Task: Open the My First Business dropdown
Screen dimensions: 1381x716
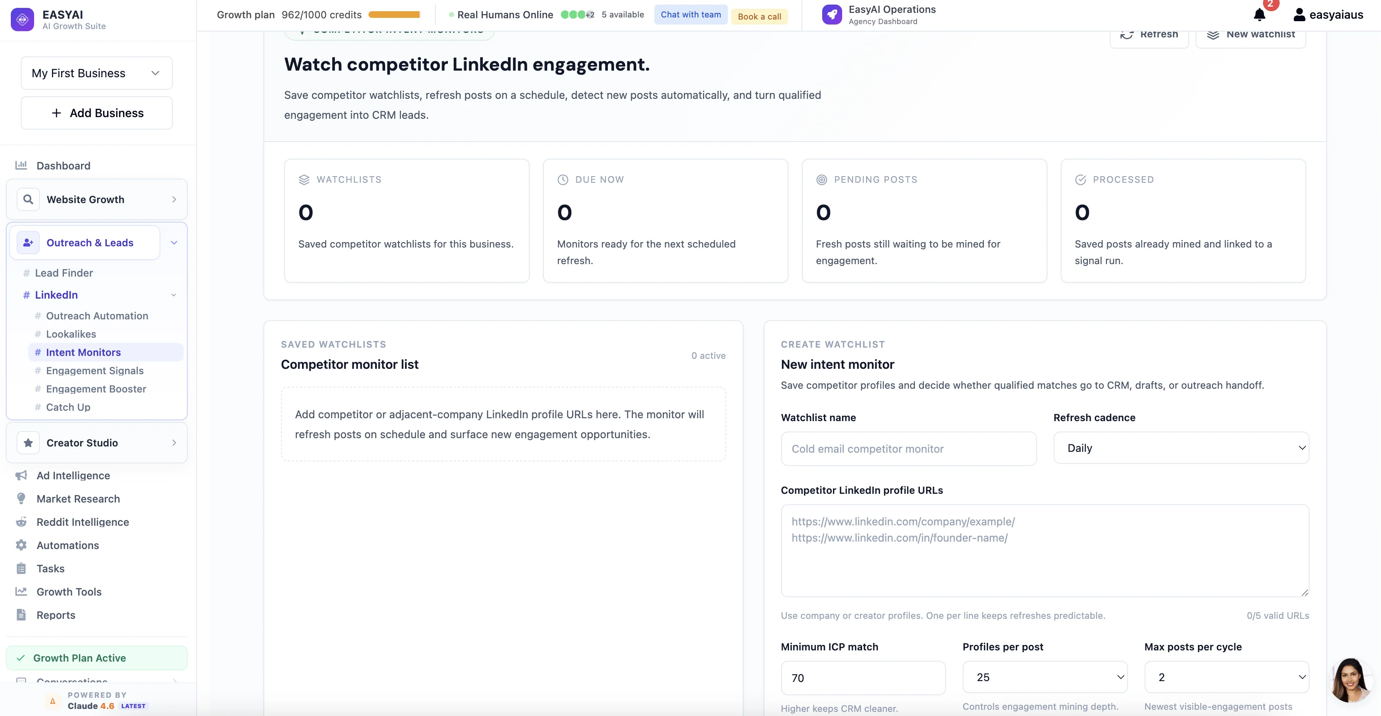Action: (96, 73)
